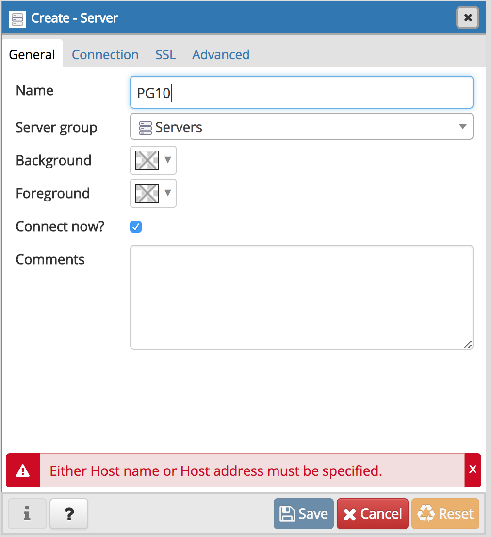Viewport: 491px width, 537px height.
Task: Click the warning triangle icon in error bar
Action: click(23, 470)
